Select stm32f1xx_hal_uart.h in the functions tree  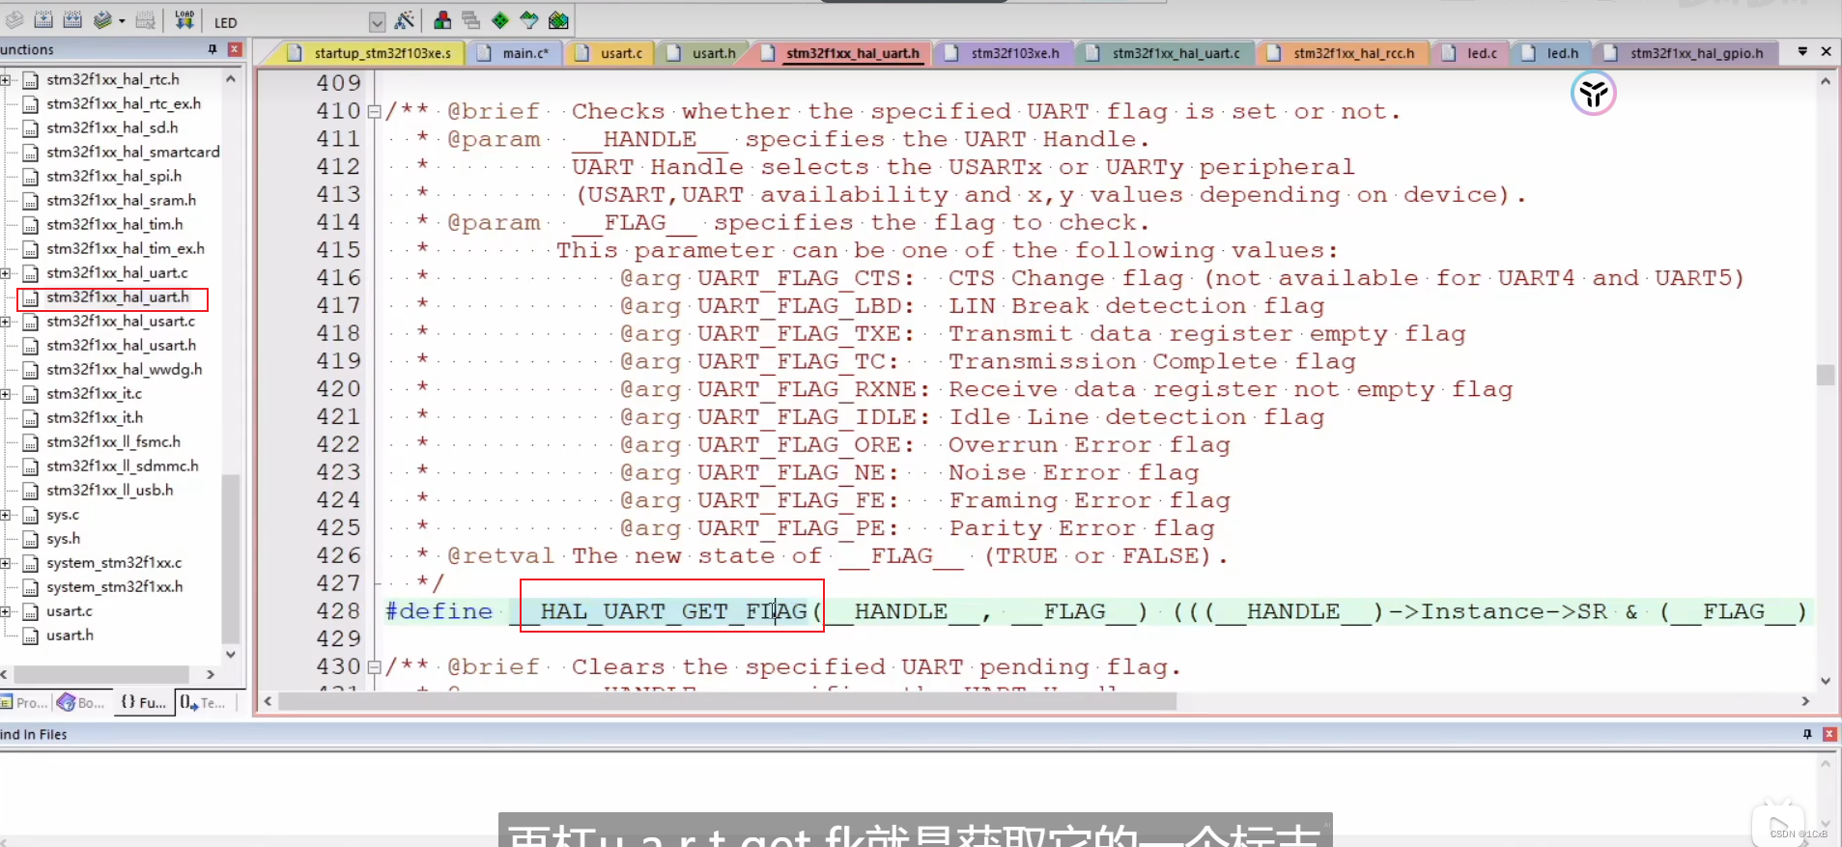click(x=118, y=297)
